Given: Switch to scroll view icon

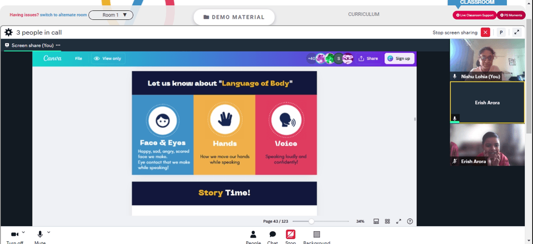Looking at the screenshot, I should (x=376, y=221).
